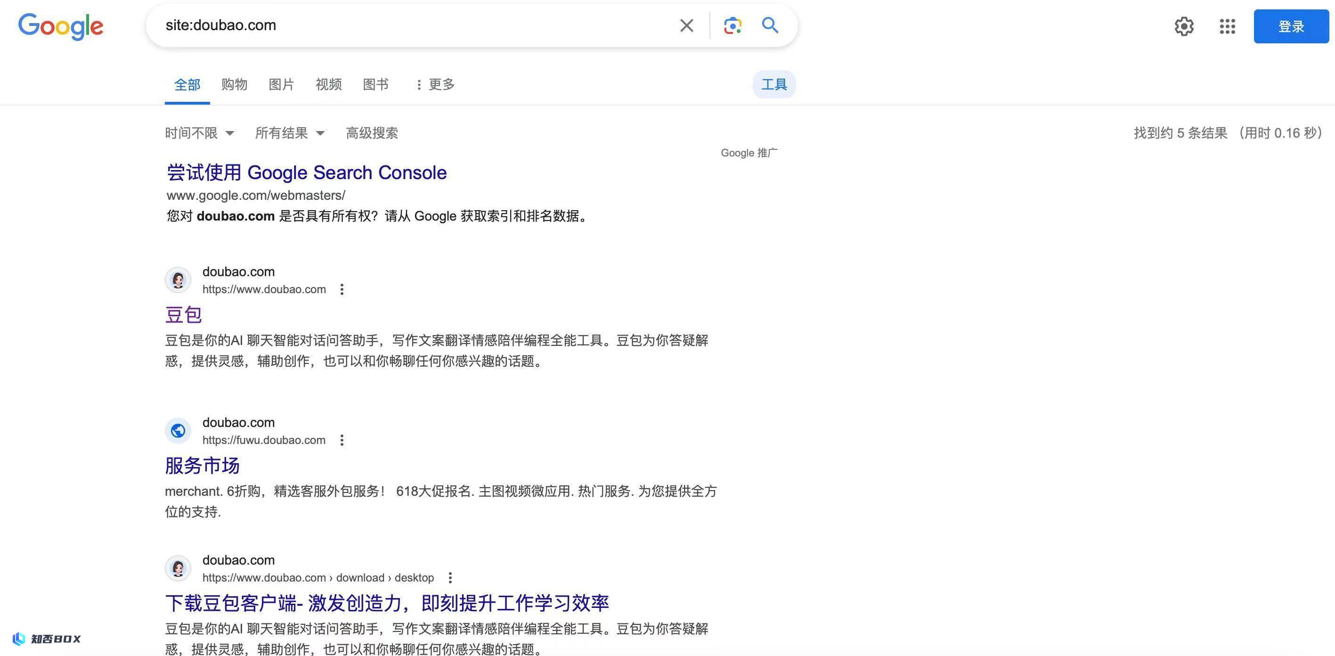Screen dimensions: 1335x656
Task: Click the https://www.doubao.com › download › desktop breadcrumb
Action: [317, 578]
